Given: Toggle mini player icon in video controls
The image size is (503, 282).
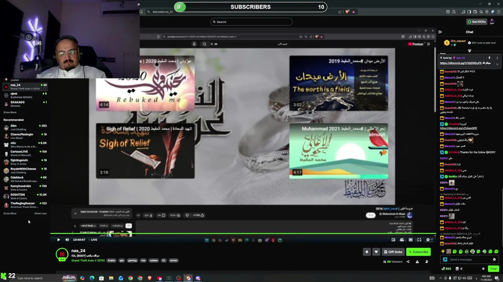Looking at the screenshot, I should [x=393, y=240].
